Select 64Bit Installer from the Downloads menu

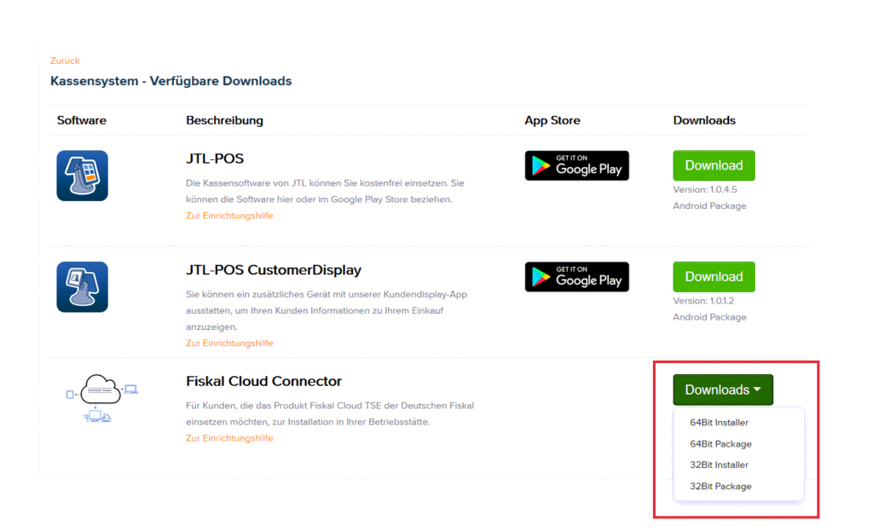point(720,422)
